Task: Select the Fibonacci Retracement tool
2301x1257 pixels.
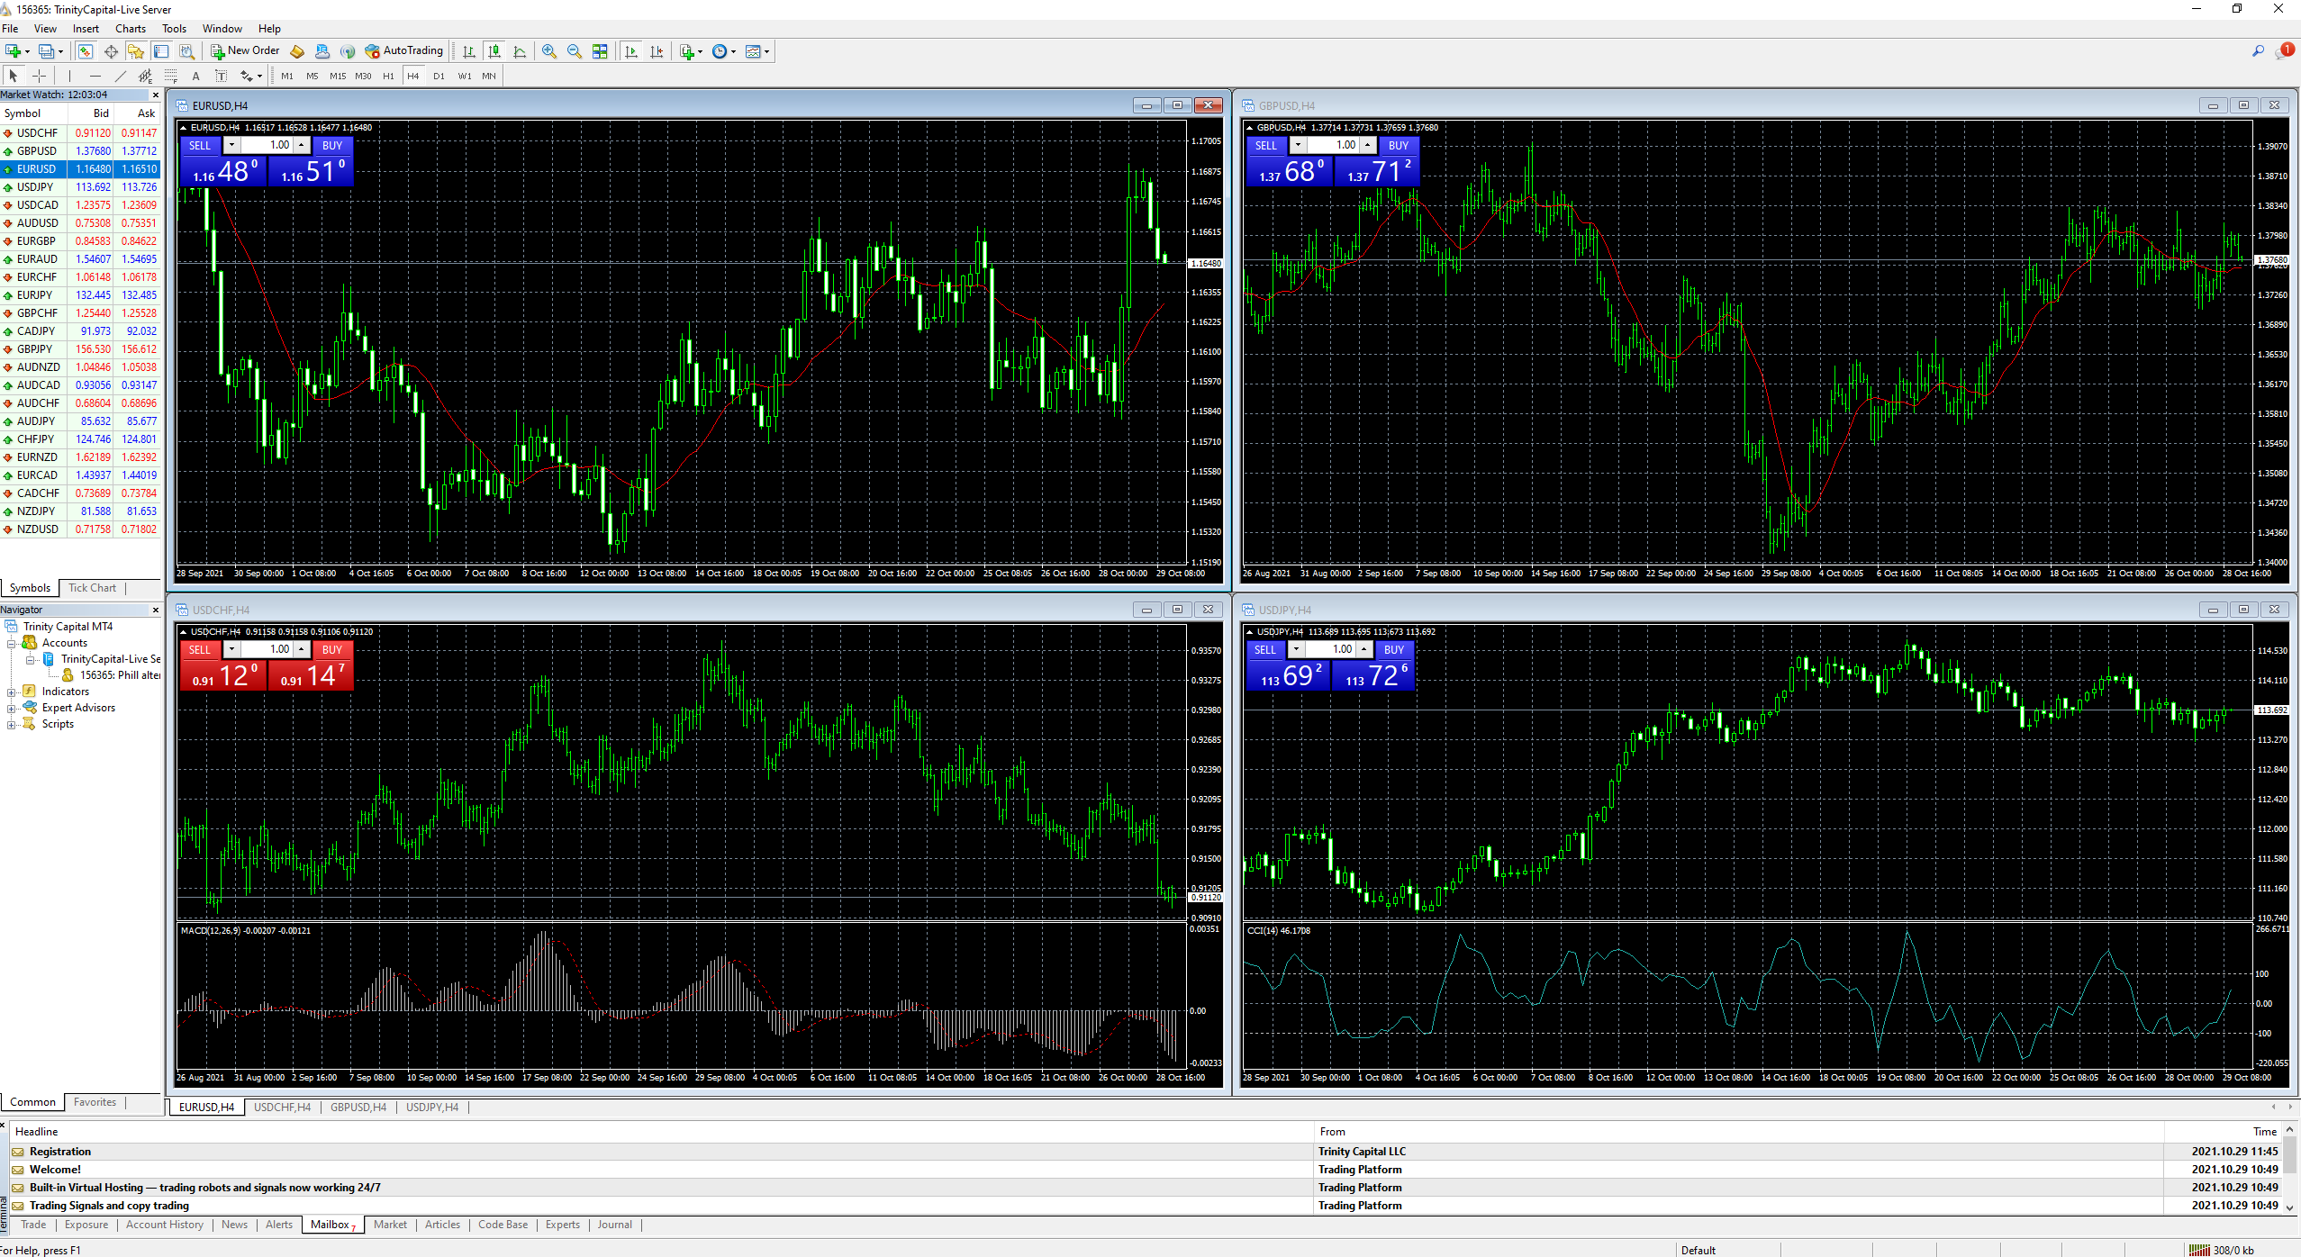Action: pos(170,76)
